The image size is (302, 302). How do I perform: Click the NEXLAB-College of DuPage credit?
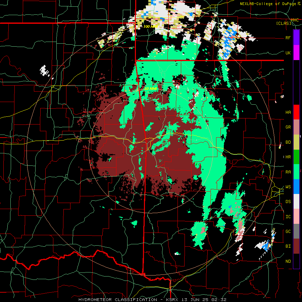coord(268,4)
